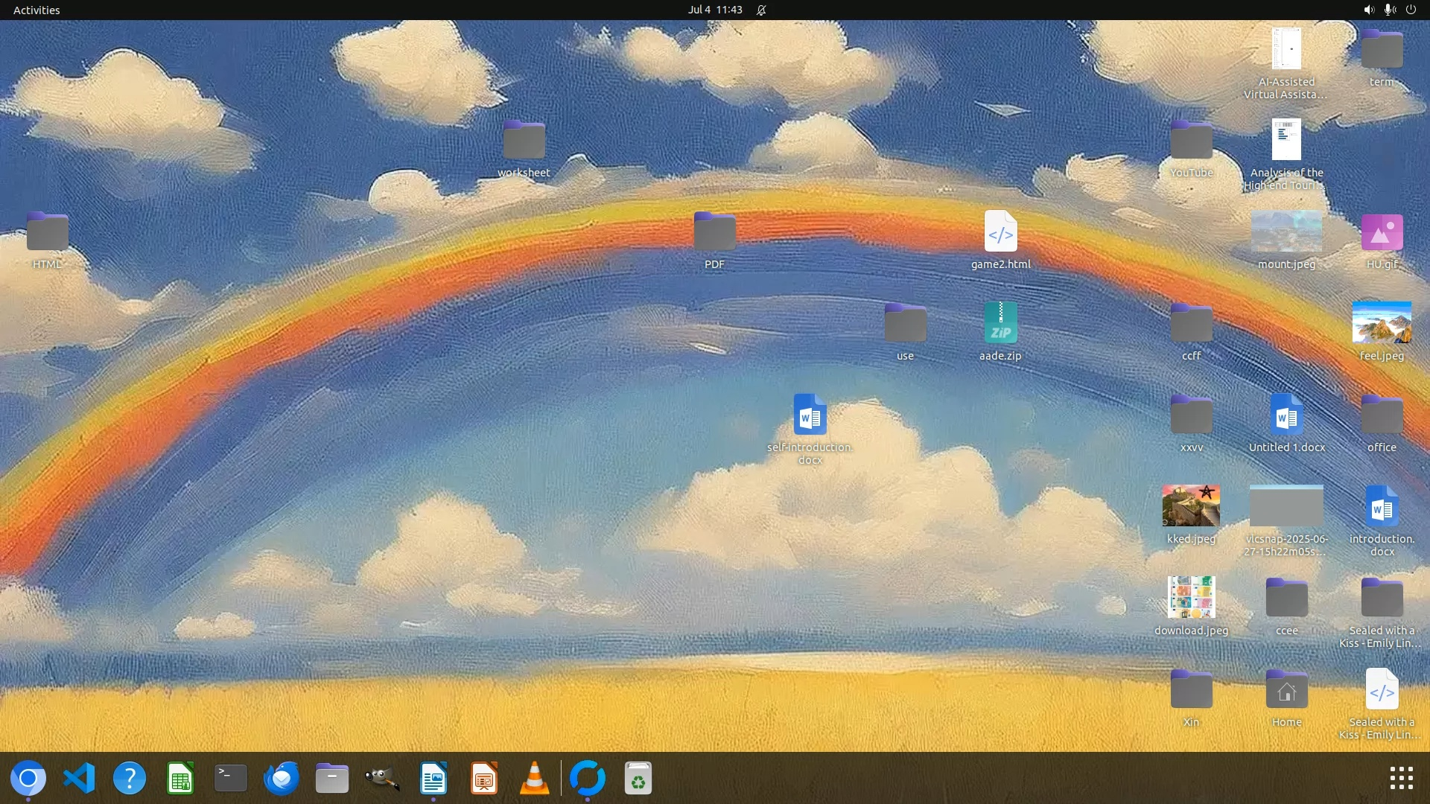Open LibreOffice Calc from the dock
This screenshot has height=804, width=1430.
click(x=180, y=779)
